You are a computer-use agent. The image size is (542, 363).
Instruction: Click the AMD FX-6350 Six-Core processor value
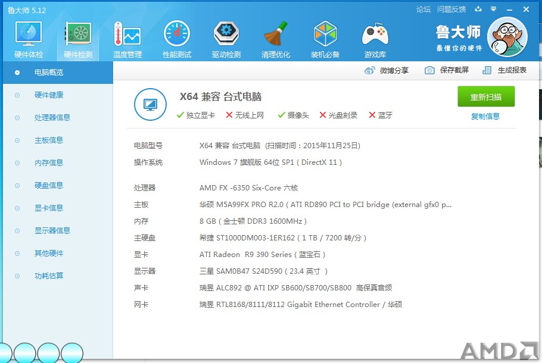(x=248, y=188)
